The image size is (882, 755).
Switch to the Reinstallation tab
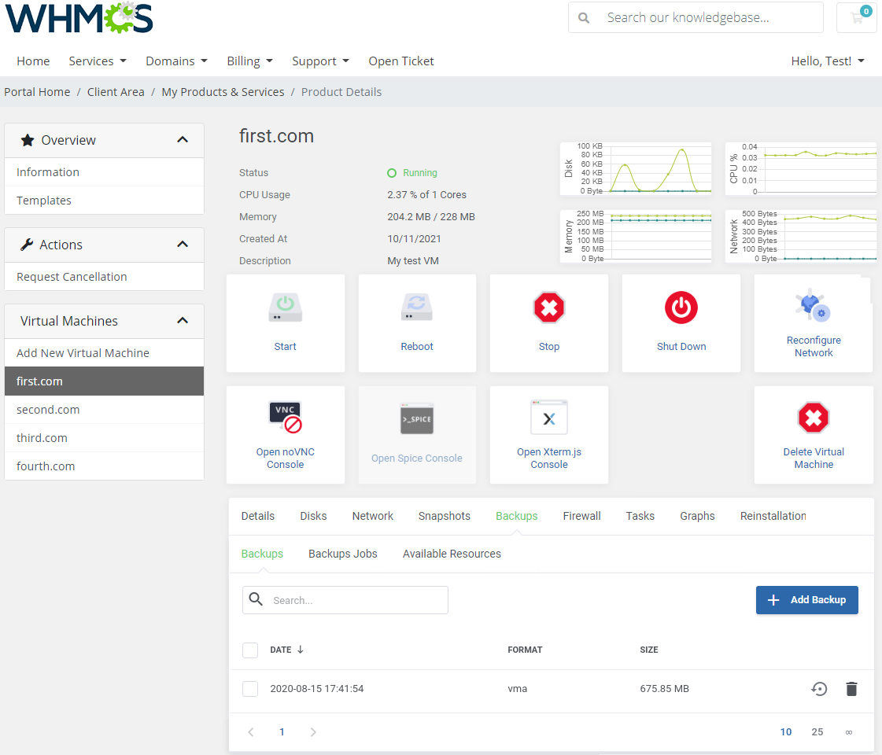[773, 516]
